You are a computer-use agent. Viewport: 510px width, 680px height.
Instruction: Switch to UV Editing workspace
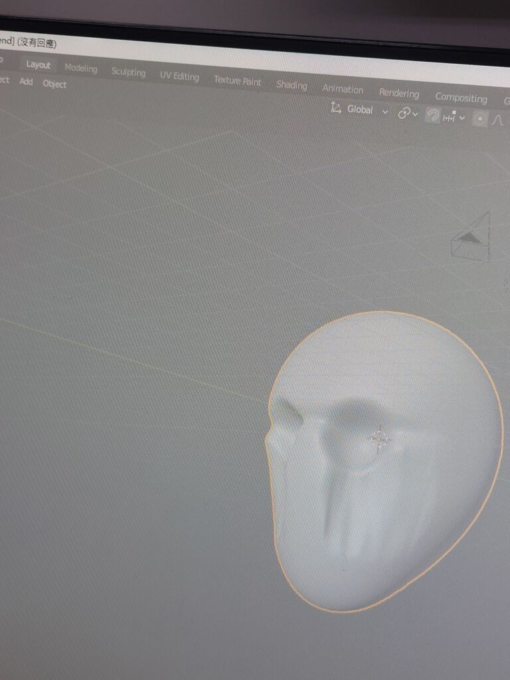click(179, 76)
